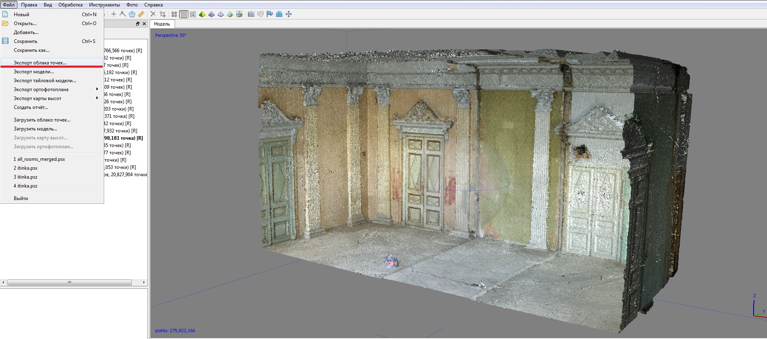Select Экспорт тайловой модели... menu entry
Image resolution: width=767 pixels, height=339 pixels.
(x=52, y=81)
